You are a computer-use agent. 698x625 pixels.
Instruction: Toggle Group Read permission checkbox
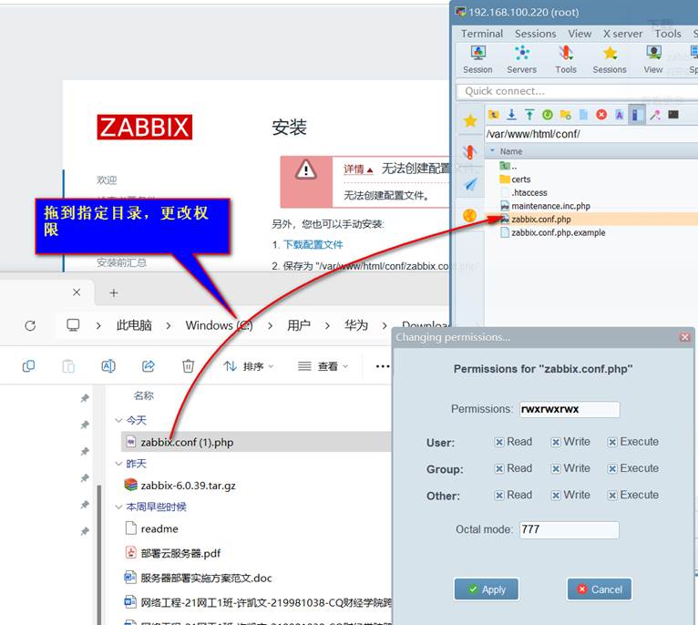(499, 468)
